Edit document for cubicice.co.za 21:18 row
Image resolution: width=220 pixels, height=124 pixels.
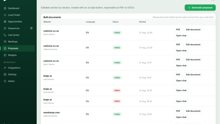(193, 60)
